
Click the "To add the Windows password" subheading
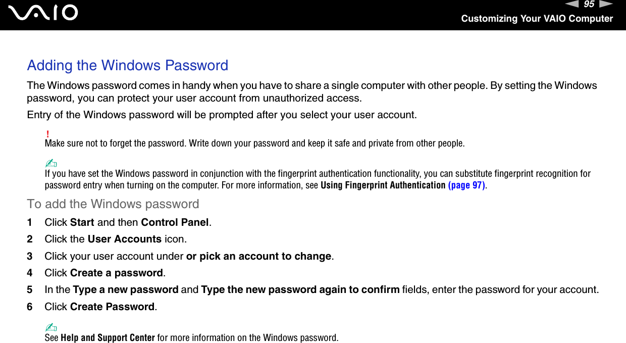(x=113, y=204)
